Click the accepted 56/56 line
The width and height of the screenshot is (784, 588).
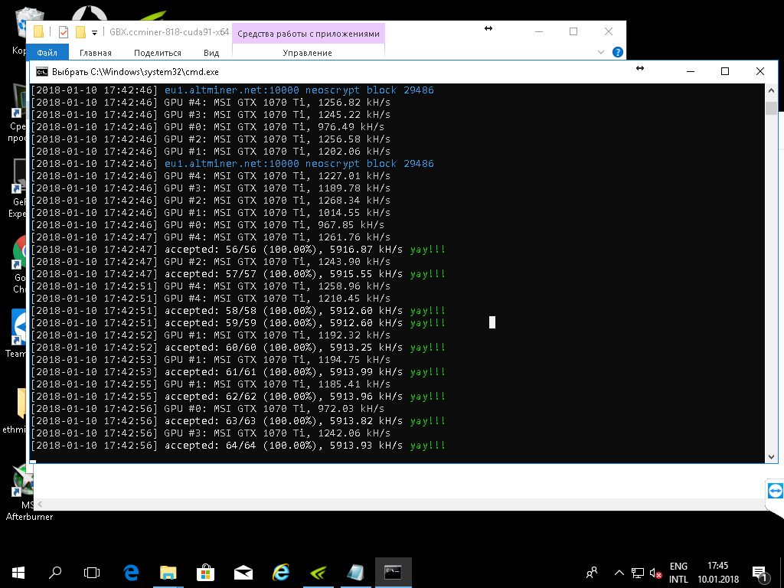(x=238, y=250)
